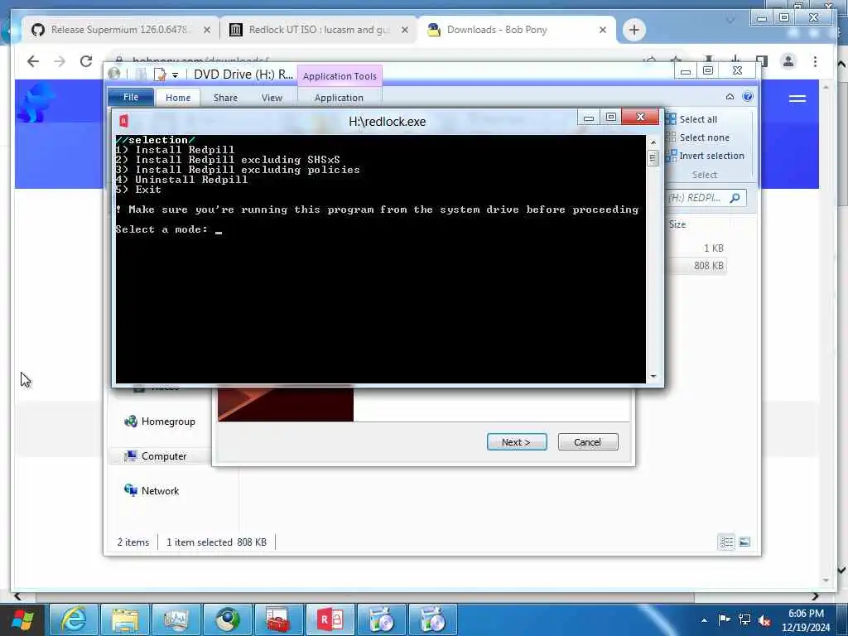Click the Next button in the wizard

click(x=517, y=442)
